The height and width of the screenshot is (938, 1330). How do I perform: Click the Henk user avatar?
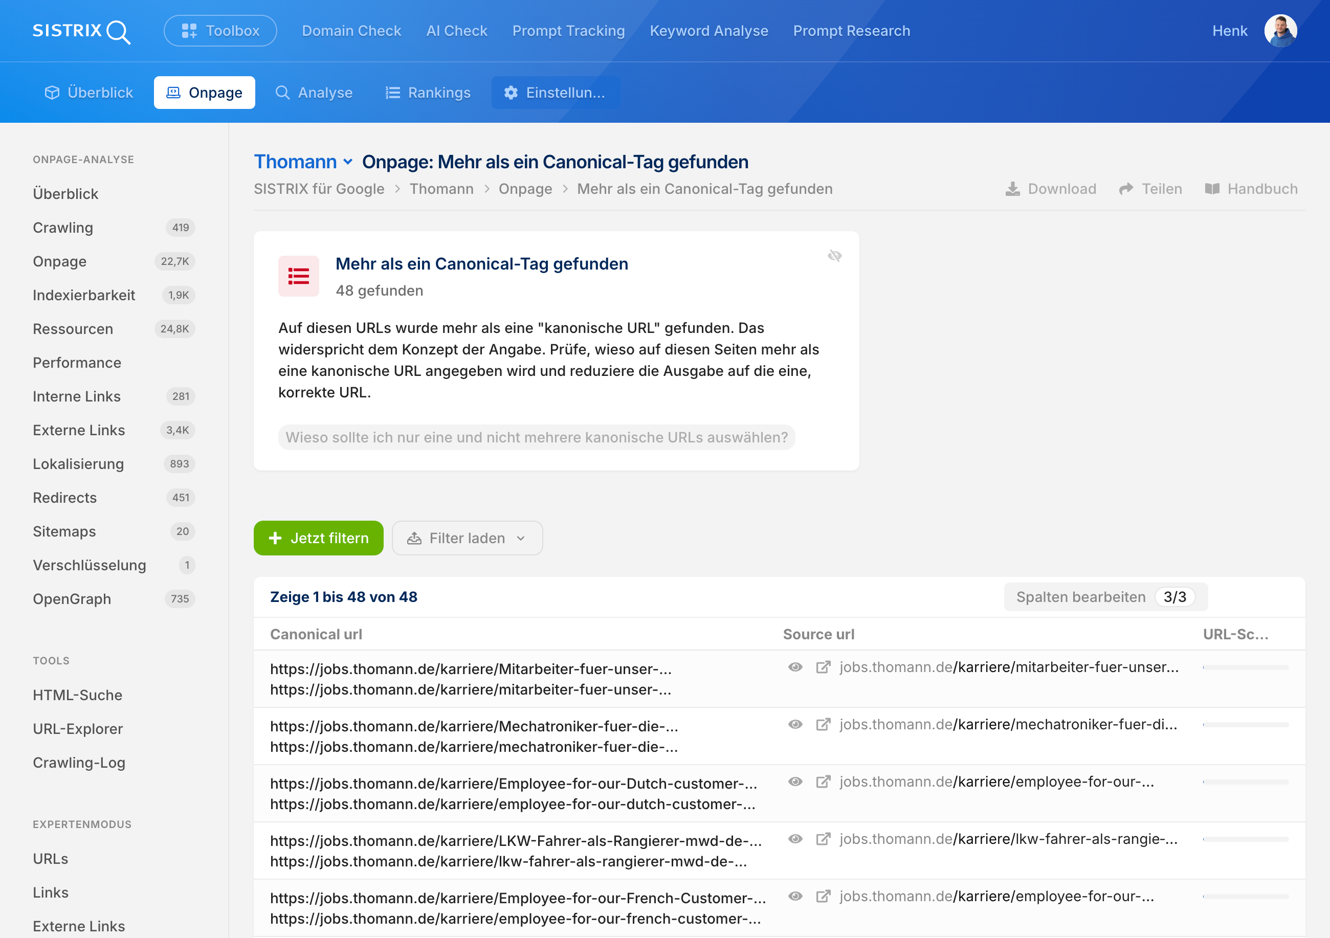pyautogui.click(x=1280, y=31)
